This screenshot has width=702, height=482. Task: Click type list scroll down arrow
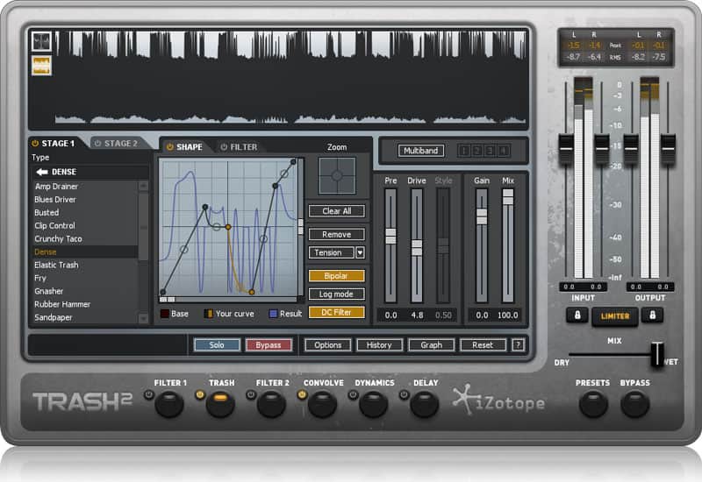click(x=143, y=318)
